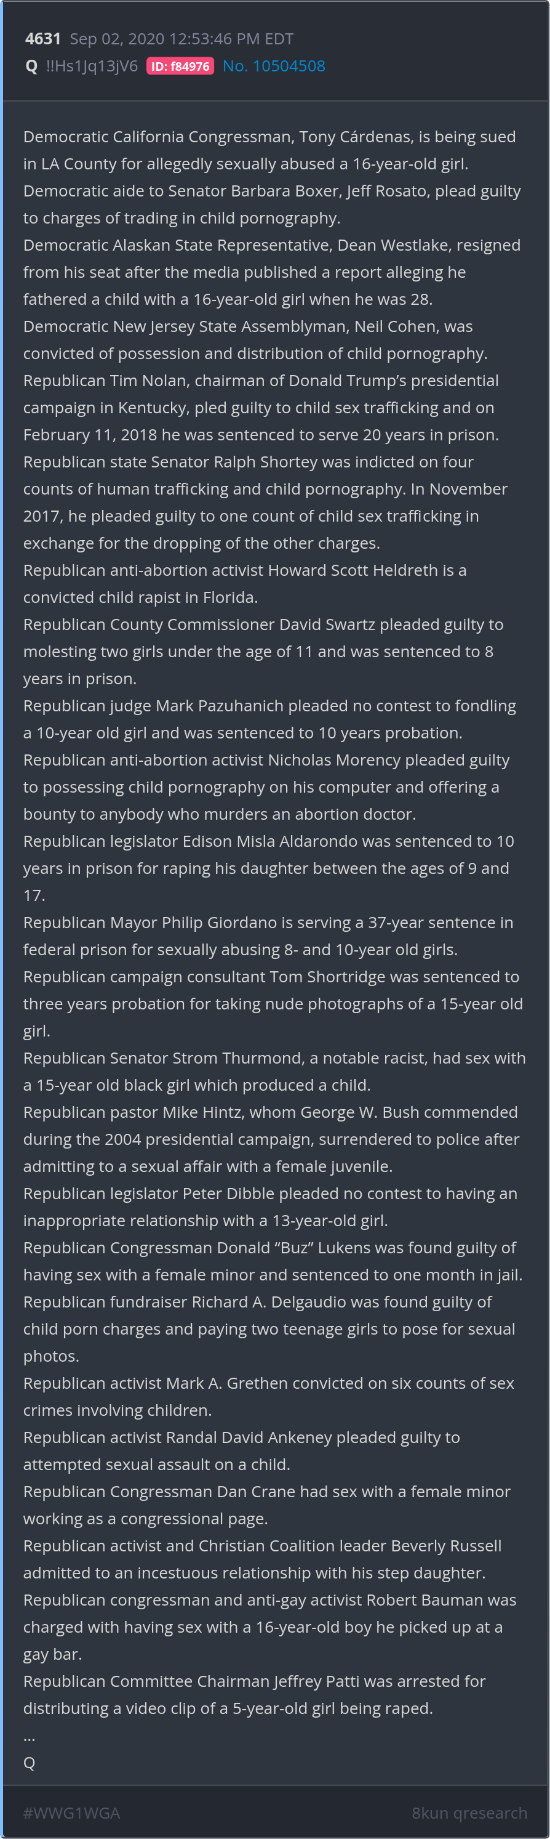Click the post number 4631

(43, 39)
